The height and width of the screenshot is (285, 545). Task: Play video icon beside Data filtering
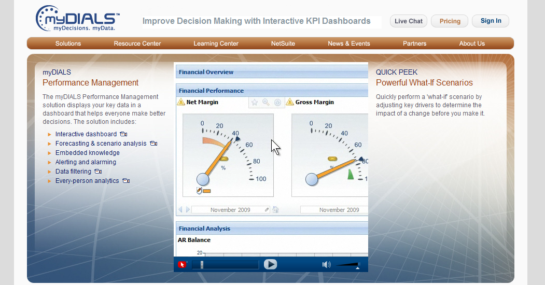click(98, 172)
